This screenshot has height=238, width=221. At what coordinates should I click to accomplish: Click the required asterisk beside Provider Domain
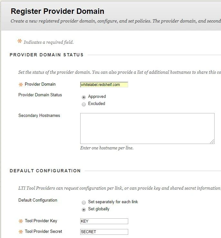21,85
